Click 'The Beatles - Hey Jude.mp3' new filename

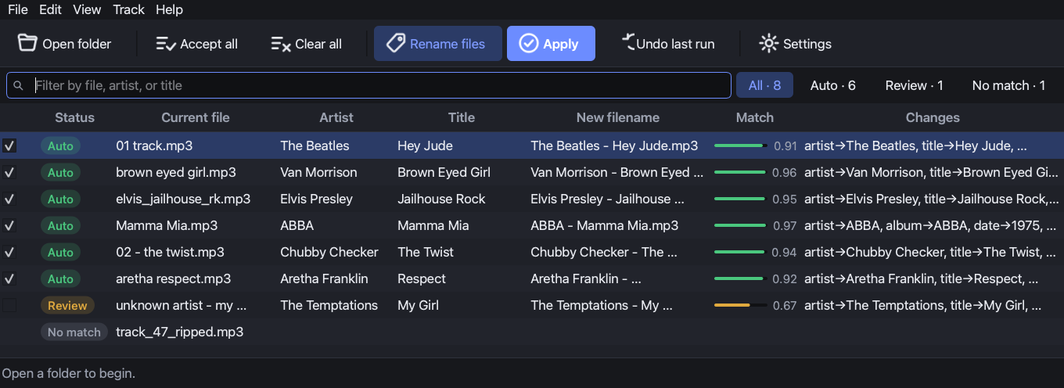click(x=614, y=145)
